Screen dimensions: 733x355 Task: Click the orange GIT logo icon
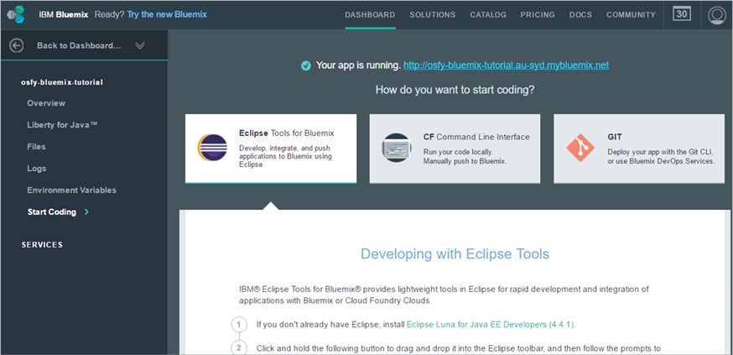pyautogui.click(x=580, y=148)
